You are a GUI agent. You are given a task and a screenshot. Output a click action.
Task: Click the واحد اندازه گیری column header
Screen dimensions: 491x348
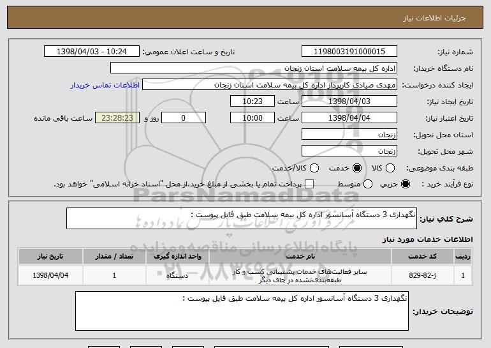click(177, 257)
